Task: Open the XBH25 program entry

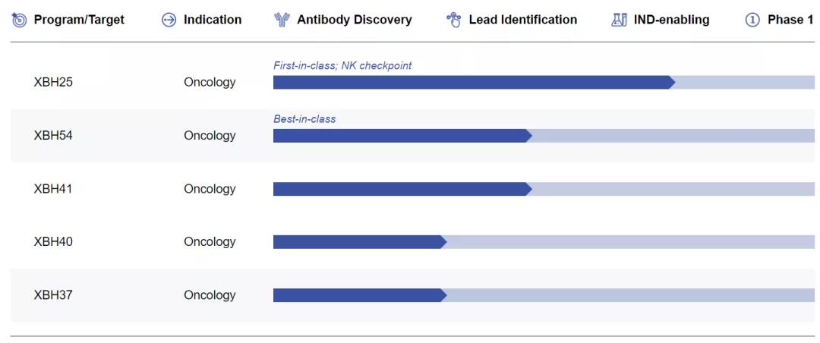Action: point(53,82)
